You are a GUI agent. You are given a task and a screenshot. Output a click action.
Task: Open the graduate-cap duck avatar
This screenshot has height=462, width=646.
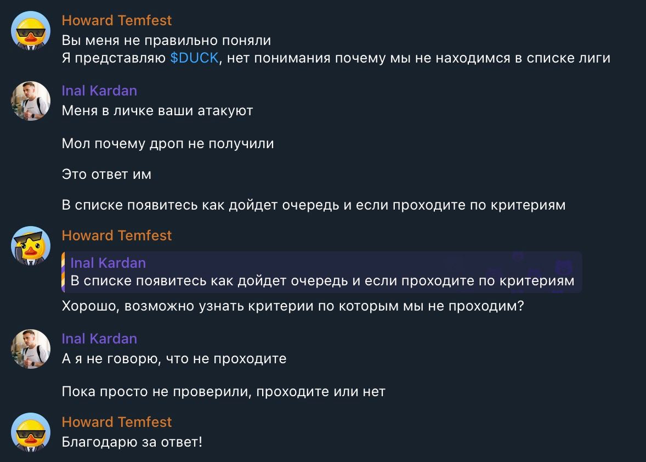[31, 246]
